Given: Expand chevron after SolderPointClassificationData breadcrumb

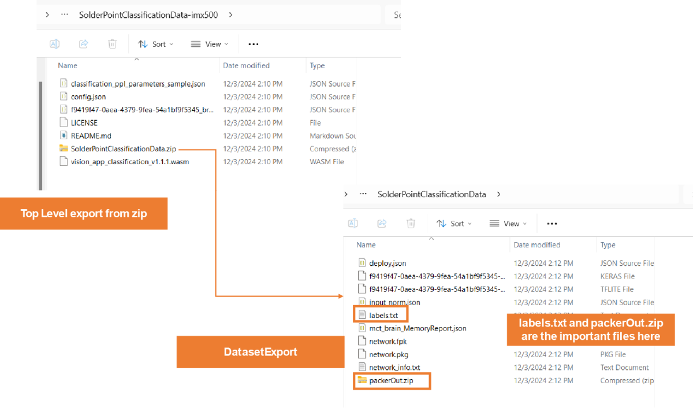Looking at the screenshot, I should 498,194.
